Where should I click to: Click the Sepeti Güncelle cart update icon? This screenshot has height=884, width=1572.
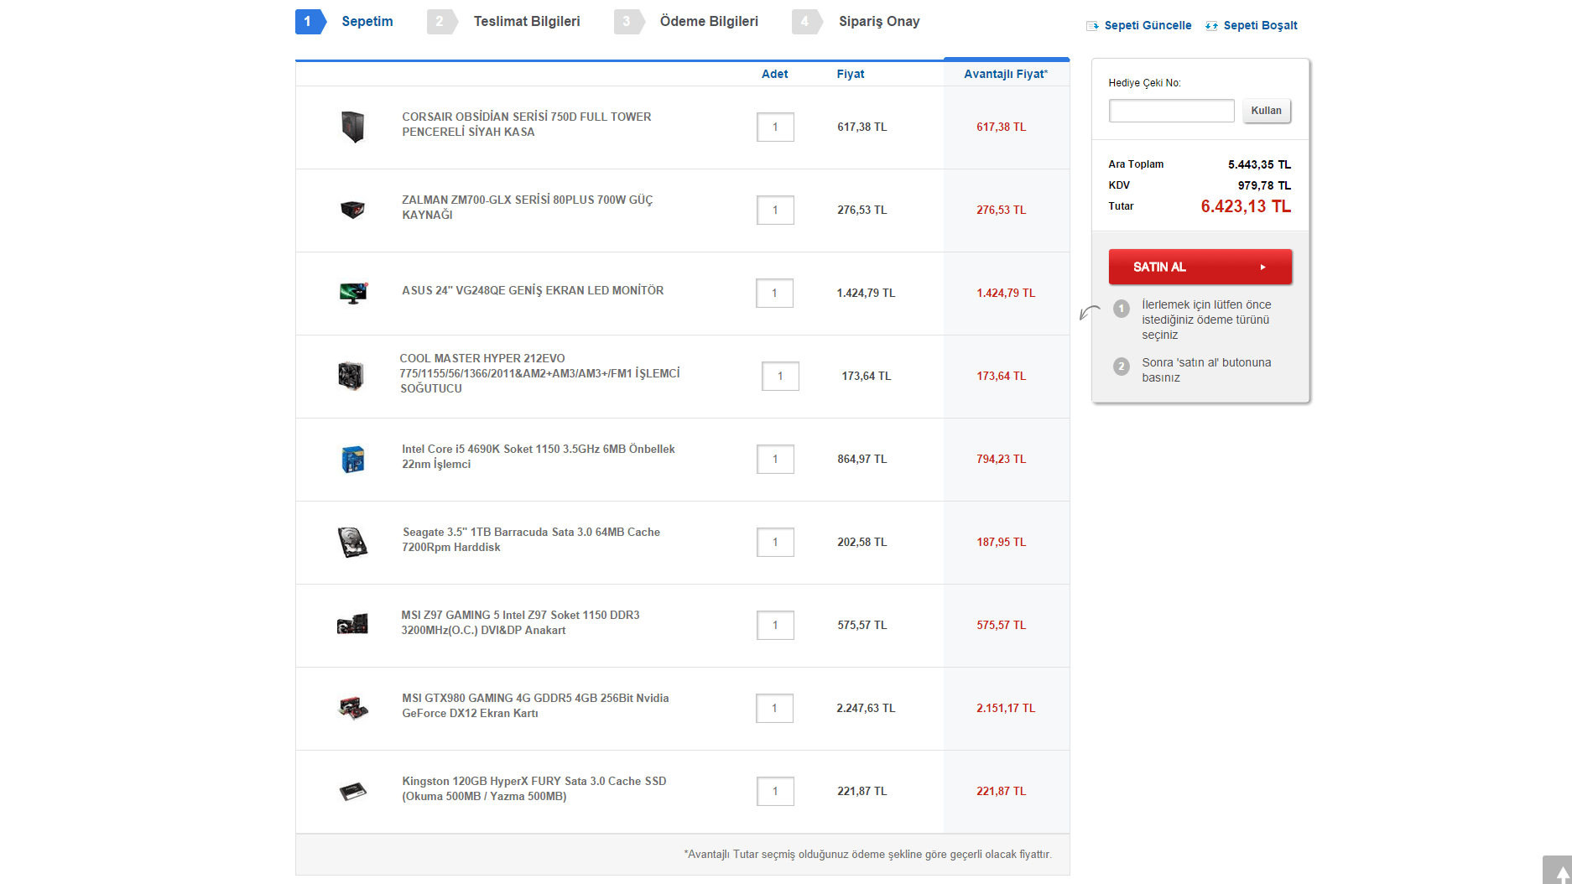pyautogui.click(x=1092, y=26)
